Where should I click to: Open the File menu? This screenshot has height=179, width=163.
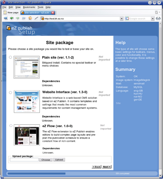pyautogui.click(x=4, y=7)
